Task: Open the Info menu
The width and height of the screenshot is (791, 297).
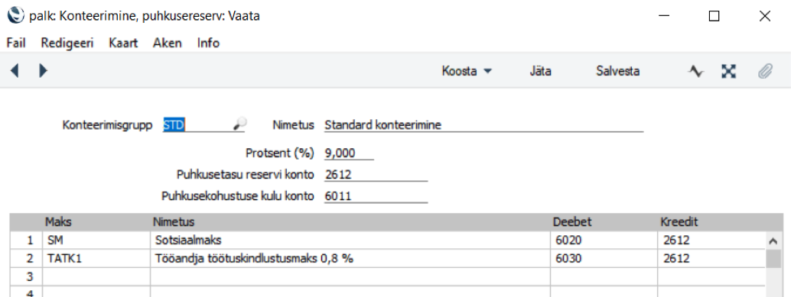Action: tap(208, 43)
